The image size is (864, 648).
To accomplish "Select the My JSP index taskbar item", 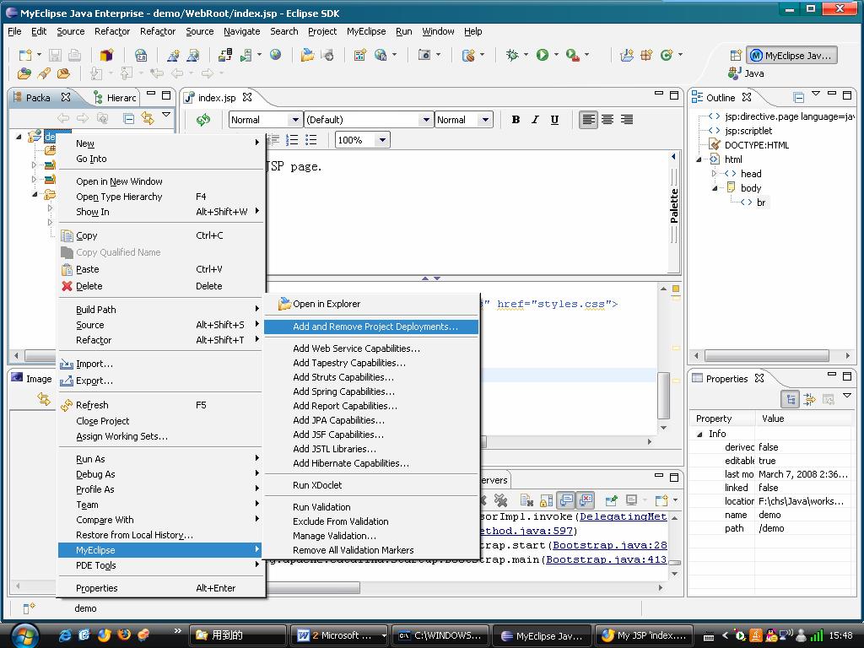I will (643, 634).
